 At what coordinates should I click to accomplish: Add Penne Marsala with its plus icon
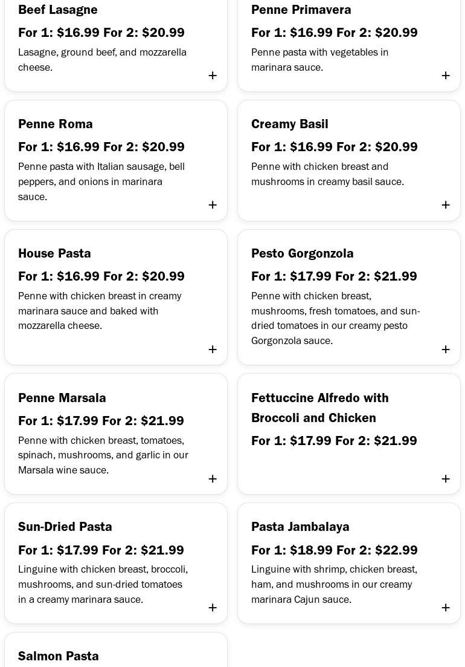[x=213, y=479]
